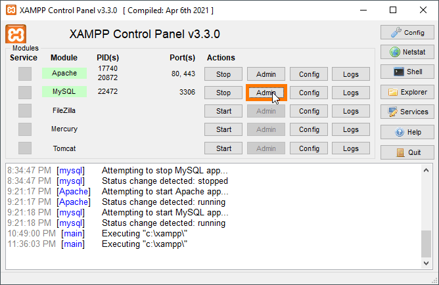
Task: Toggle the Apache service checkbox
Action: coord(25,74)
